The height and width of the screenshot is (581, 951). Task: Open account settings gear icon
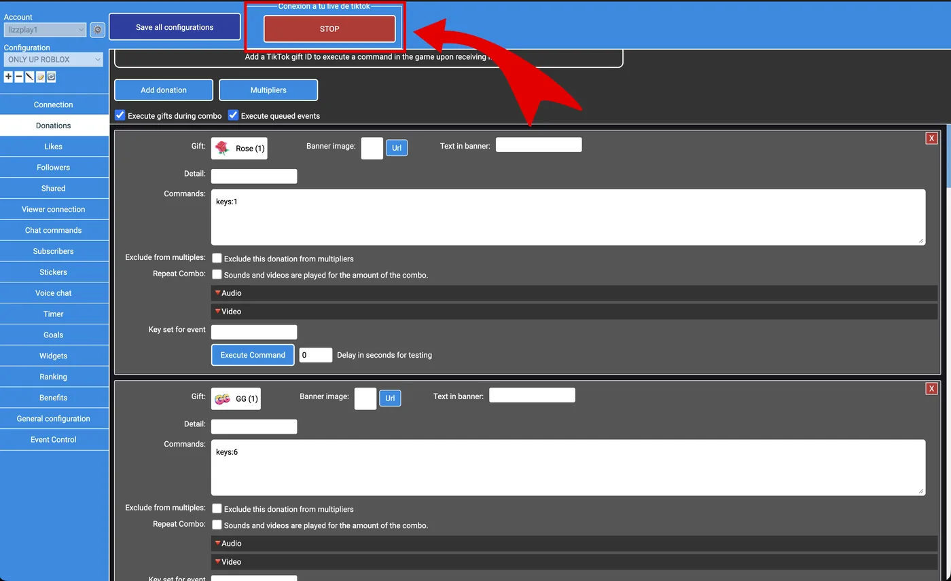tap(97, 30)
